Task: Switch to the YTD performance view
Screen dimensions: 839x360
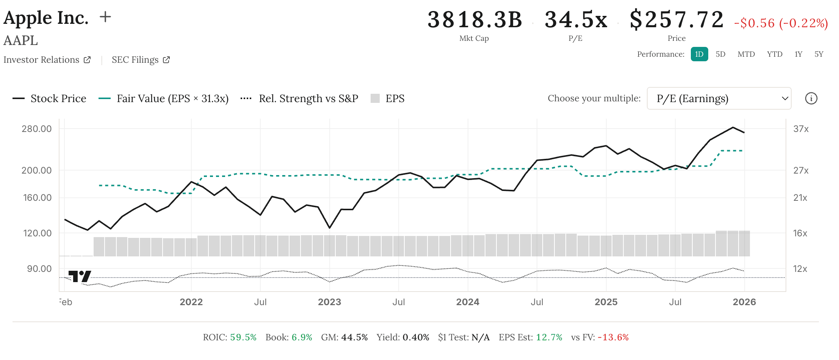Action: (774, 54)
